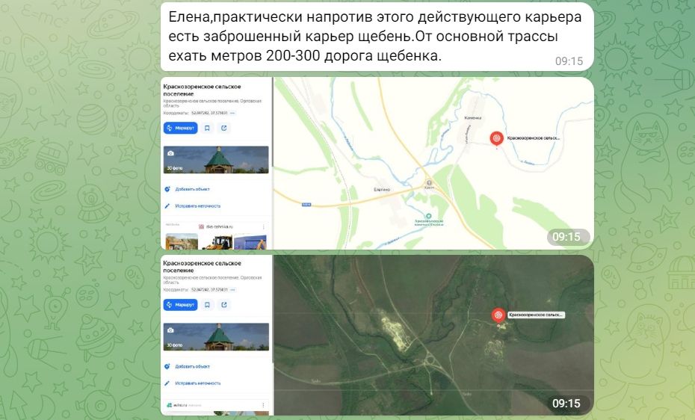Click the camera icon on the upper church photo

(170, 153)
